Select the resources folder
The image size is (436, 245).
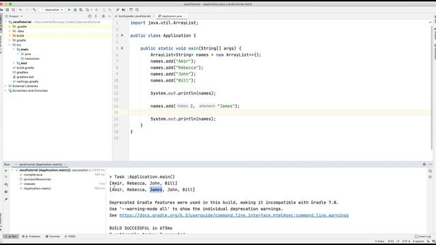30,59
